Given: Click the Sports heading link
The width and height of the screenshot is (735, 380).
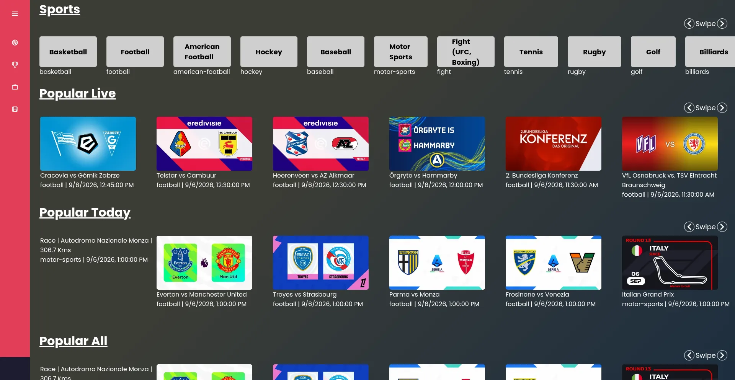Looking at the screenshot, I should click(60, 10).
